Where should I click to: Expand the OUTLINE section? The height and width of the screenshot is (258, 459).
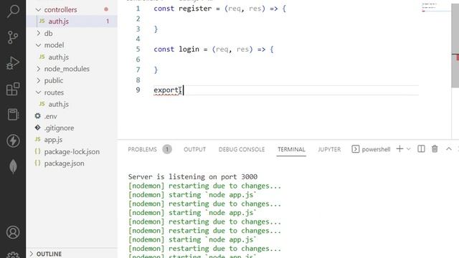point(72,254)
